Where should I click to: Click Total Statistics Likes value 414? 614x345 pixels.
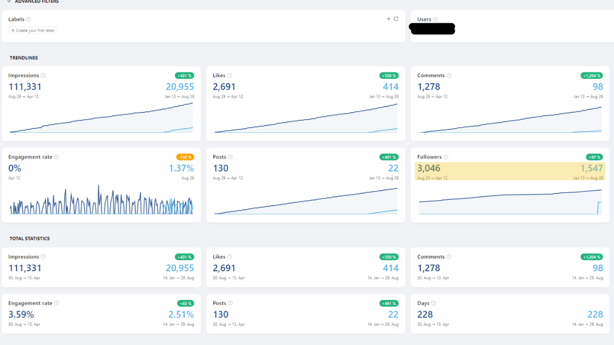pyautogui.click(x=390, y=268)
